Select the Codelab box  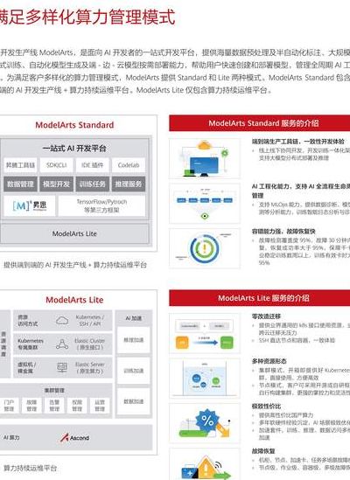[129, 165]
